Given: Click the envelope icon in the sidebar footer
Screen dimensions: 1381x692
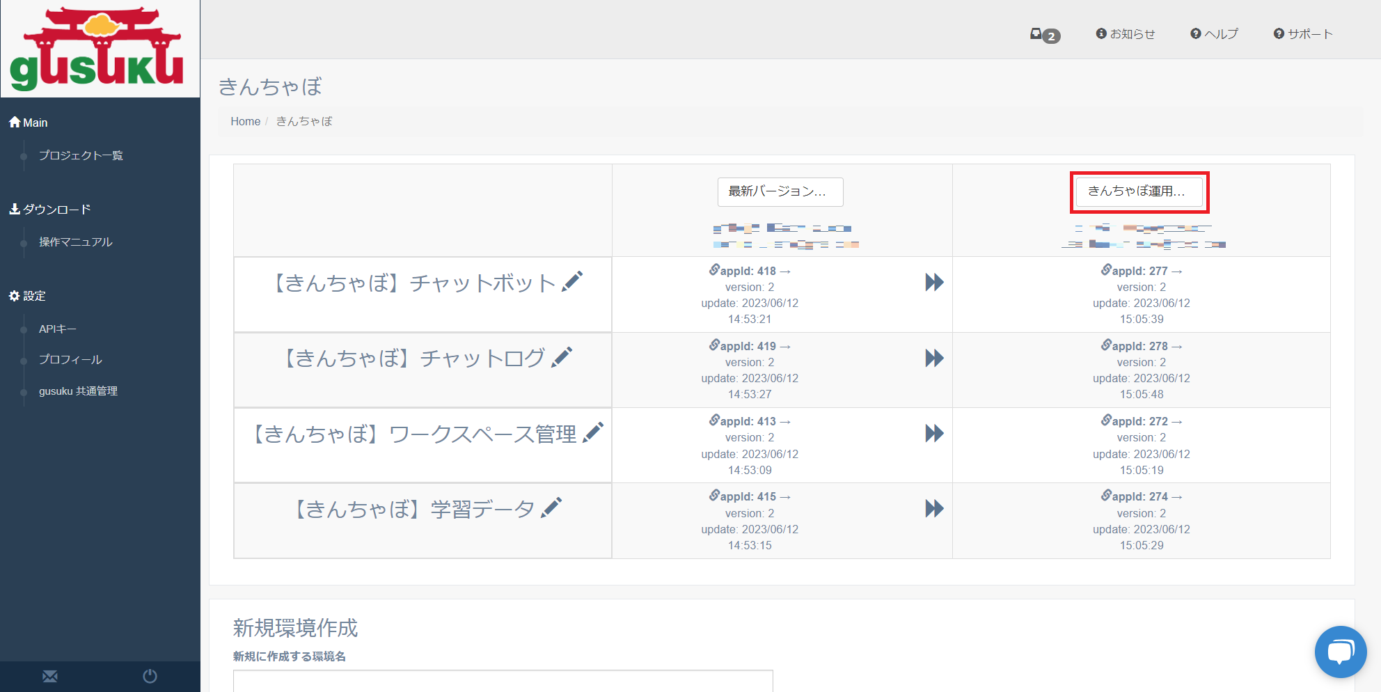Looking at the screenshot, I should 50,676.
